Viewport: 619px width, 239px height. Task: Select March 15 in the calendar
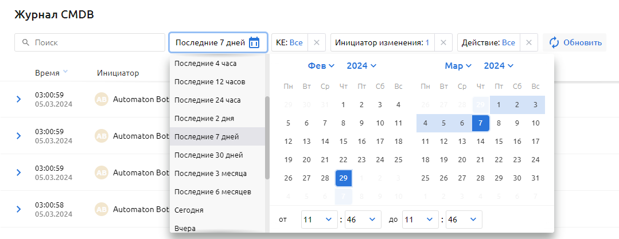coord(499,141)
